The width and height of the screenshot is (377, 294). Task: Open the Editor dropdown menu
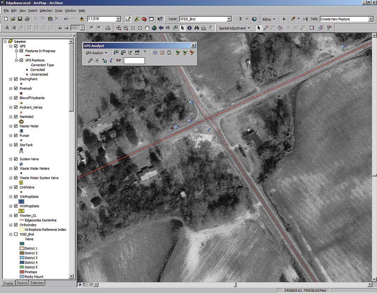coord(269,19)
